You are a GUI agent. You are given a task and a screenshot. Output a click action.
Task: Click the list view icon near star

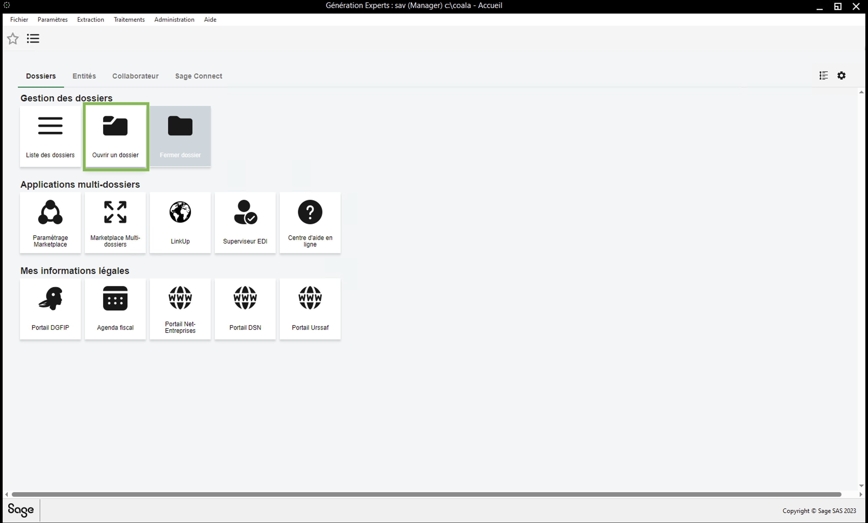[33, 38]
